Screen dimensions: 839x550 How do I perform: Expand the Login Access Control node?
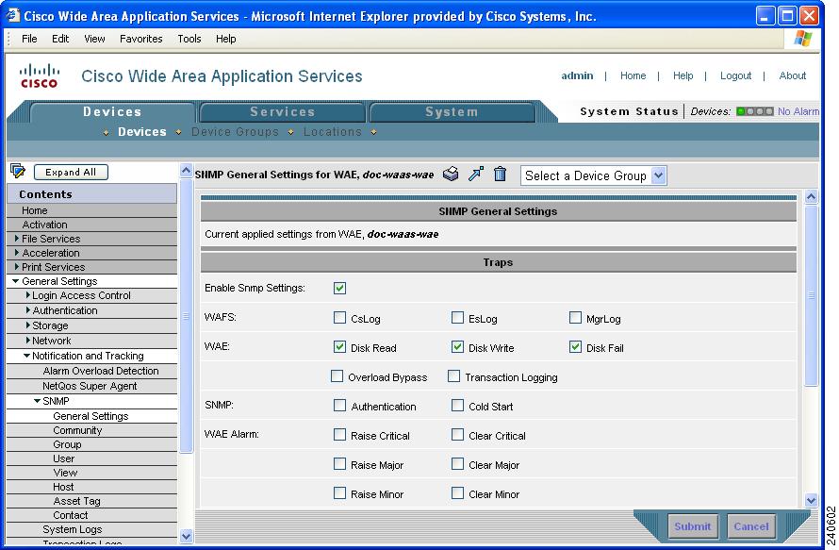pos(28,295)
